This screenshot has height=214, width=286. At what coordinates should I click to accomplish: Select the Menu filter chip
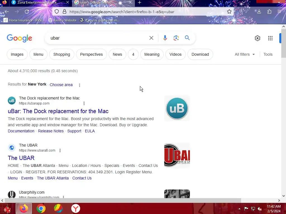click(x=38, y=54)
